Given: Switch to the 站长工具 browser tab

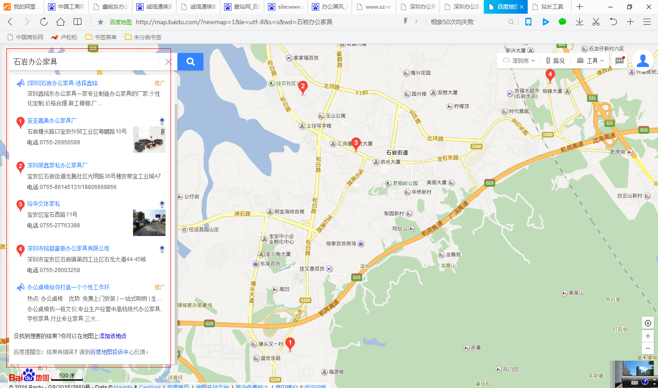Looking at the screenshot, I should tap(551, 7).
